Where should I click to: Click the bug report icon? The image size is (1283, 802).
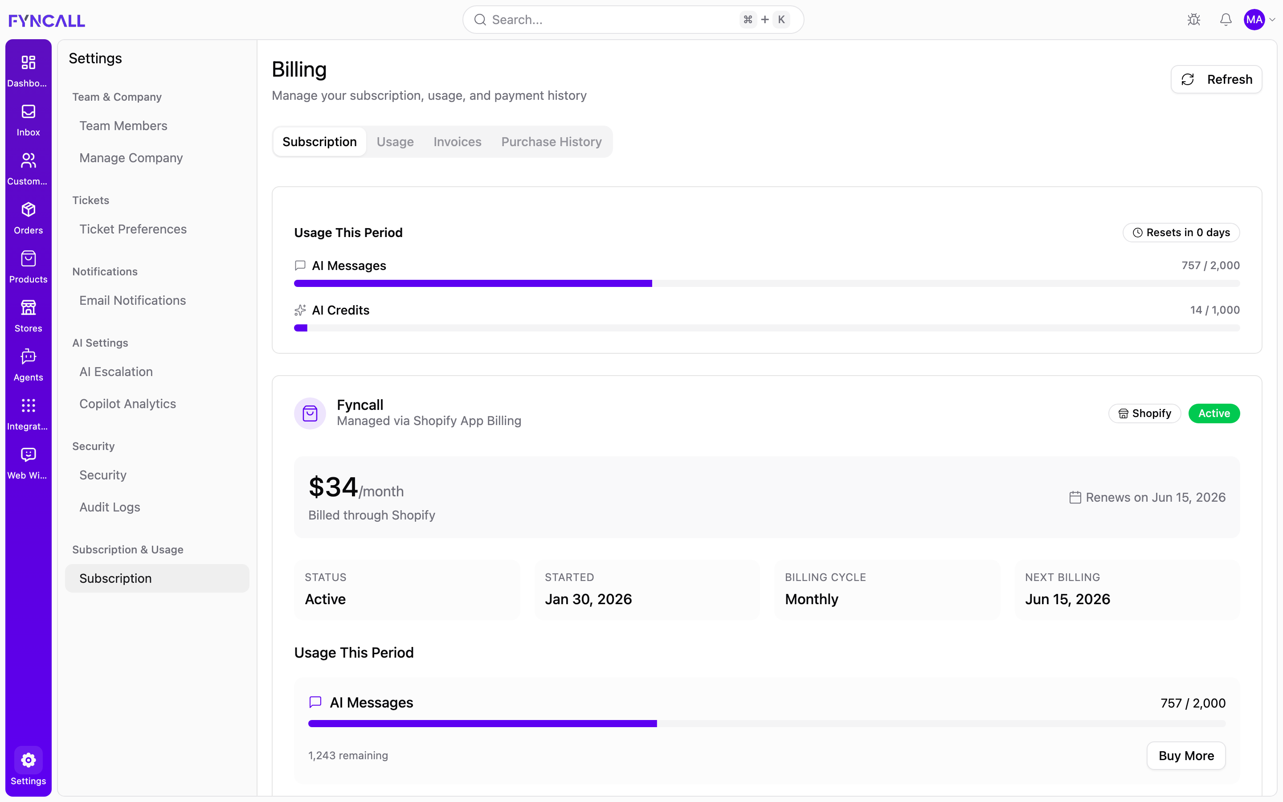[x=1194, y=20]
